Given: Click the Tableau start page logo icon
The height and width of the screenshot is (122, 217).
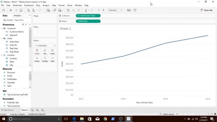Looking at the screenshot, I should [4, 10].
